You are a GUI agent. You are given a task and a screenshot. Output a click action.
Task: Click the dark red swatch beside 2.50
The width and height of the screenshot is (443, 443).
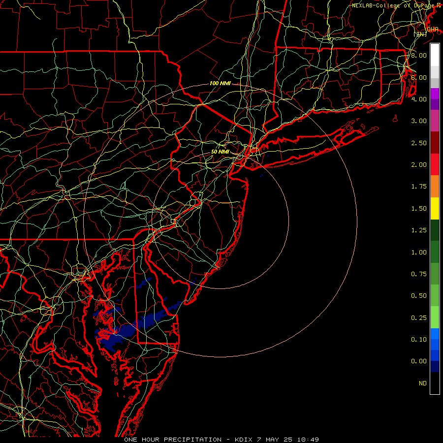click(435, 143)
